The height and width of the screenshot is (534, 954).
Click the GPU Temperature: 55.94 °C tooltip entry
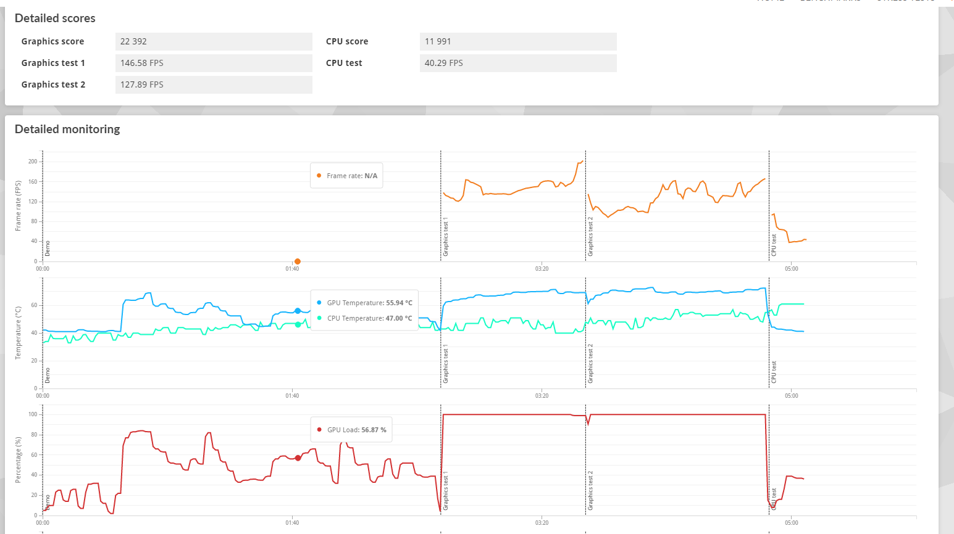click(364, 303)
